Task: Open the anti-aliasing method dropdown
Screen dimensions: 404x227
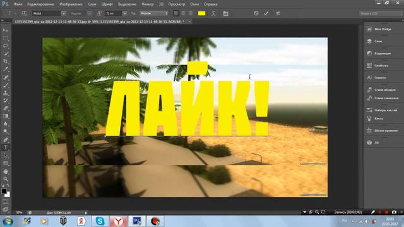Action: click(x=154, y=13)
